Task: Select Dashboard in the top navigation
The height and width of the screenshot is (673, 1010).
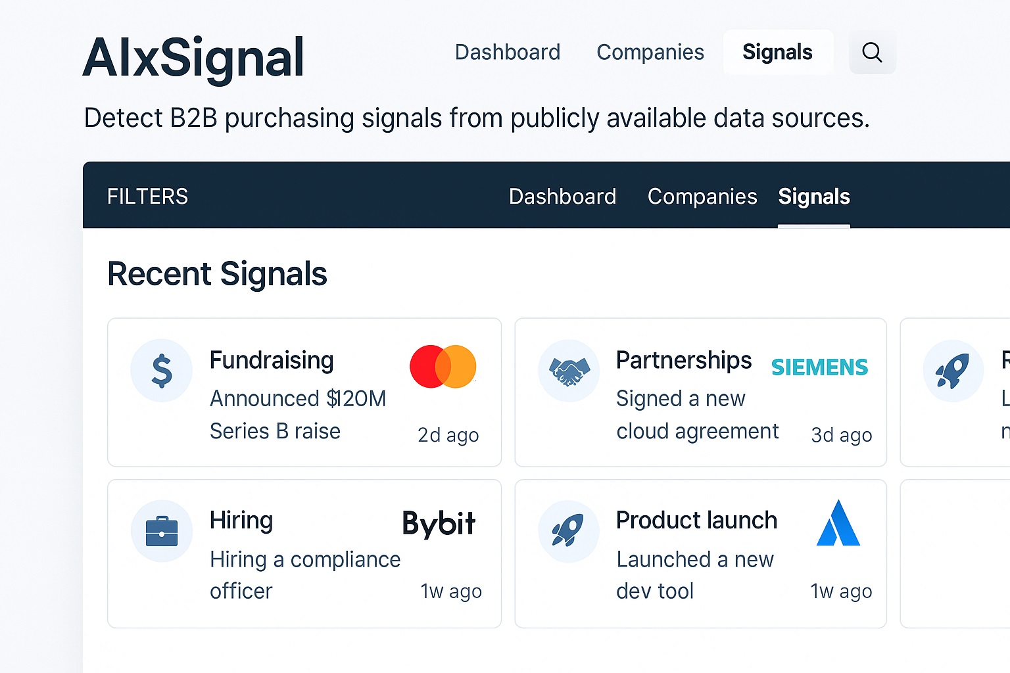Action: point(507,52)
